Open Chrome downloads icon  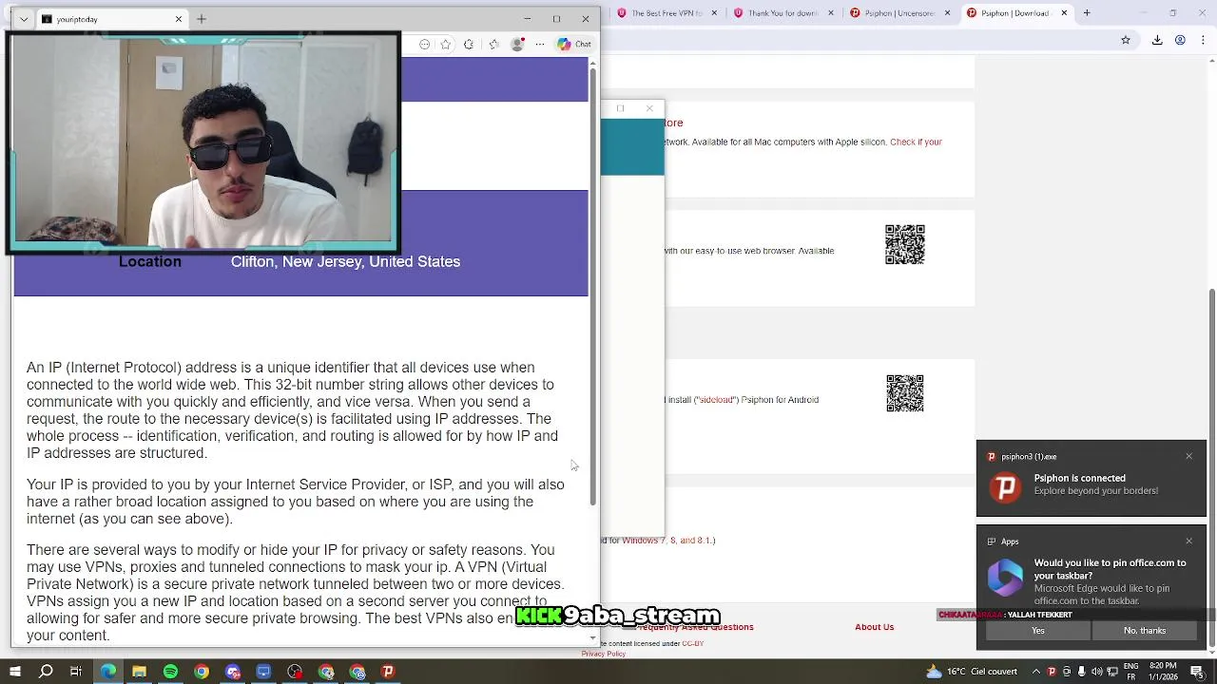click(x=1157, y=40)
